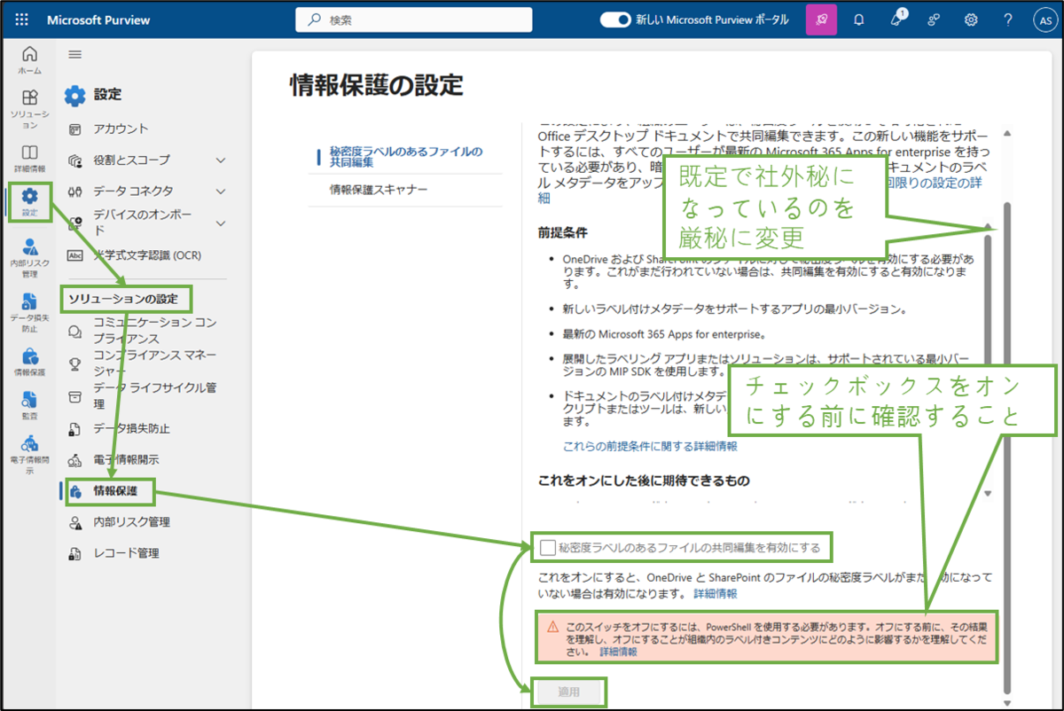
Task: Expand the 役割とスコープ chevron
Action: point(221,160)
